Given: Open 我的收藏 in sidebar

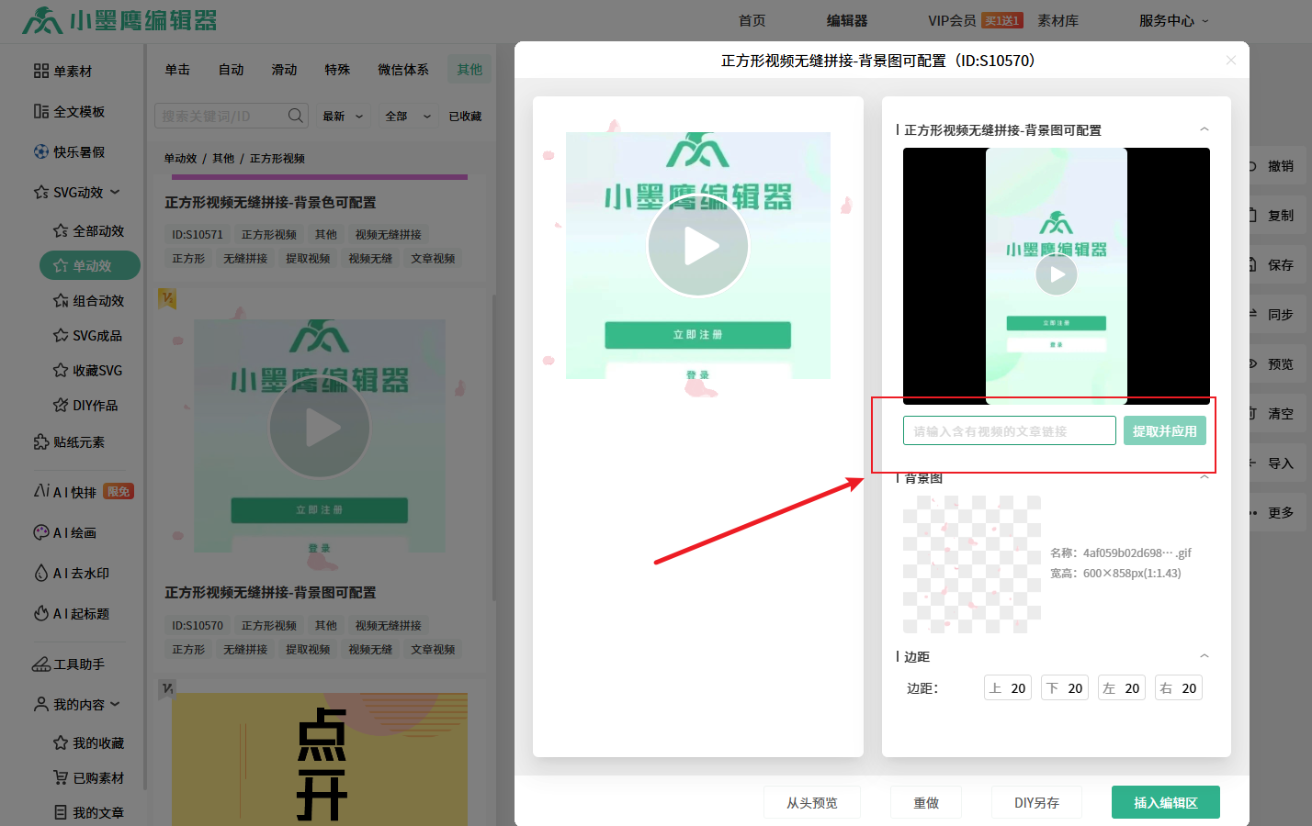Looking at the screenshot, I should pyautogui.click(x=89, y=742).
